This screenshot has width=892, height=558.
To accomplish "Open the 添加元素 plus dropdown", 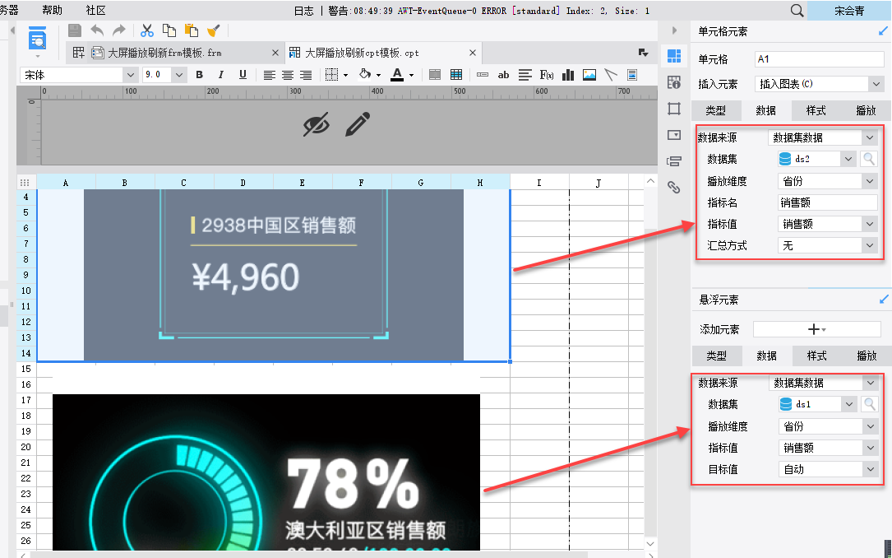I will (x=817, y=329).
